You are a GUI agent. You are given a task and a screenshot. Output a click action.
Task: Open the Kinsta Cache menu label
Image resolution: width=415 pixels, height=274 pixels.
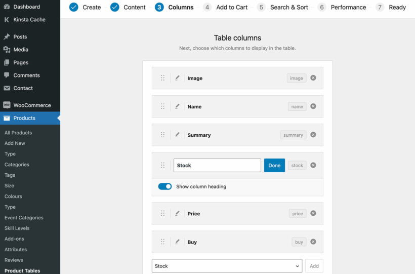coord(29,20)
